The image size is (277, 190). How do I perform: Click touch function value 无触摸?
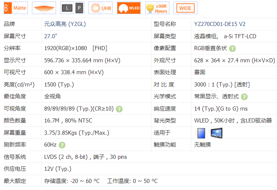(x=202, y=145)
